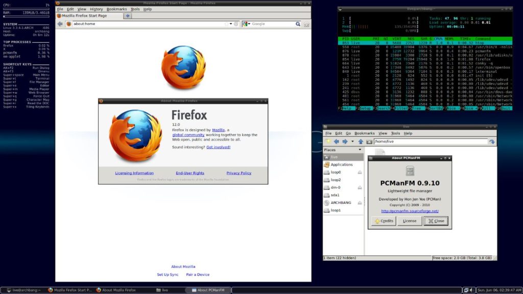
Task: Click the Back navigation arrow in Firefox
Action: [60, 23]
